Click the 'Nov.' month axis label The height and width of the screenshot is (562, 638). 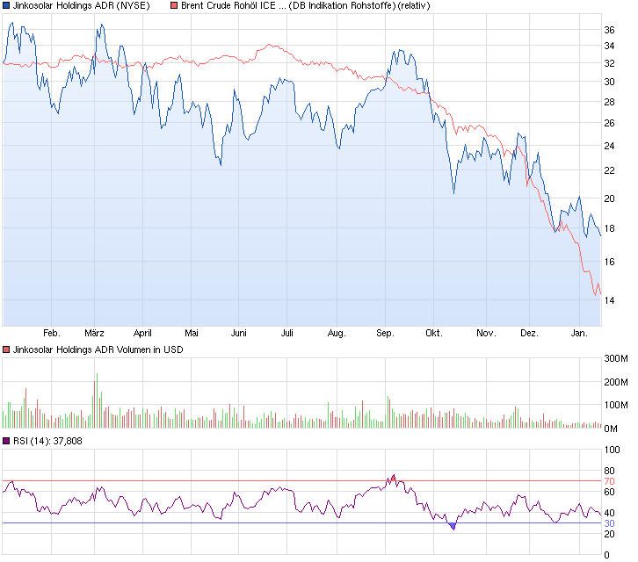click(x=486, y=333)
